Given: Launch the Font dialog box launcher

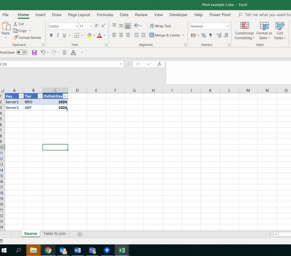Looking at the screenshot, I should 106,45.
